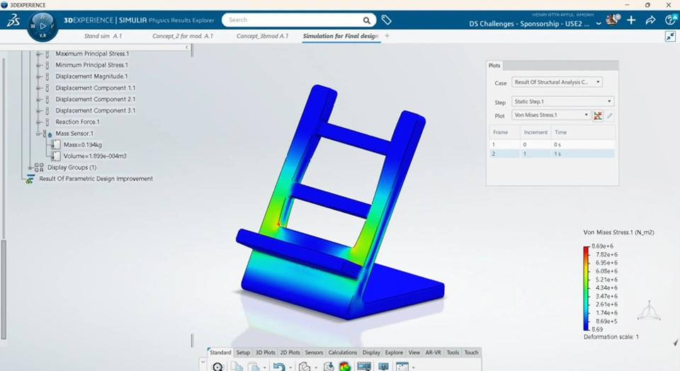This screenshot has width=680, height=371.
Task: Expand Display Groups (1) node
Action: pos(30,167)
